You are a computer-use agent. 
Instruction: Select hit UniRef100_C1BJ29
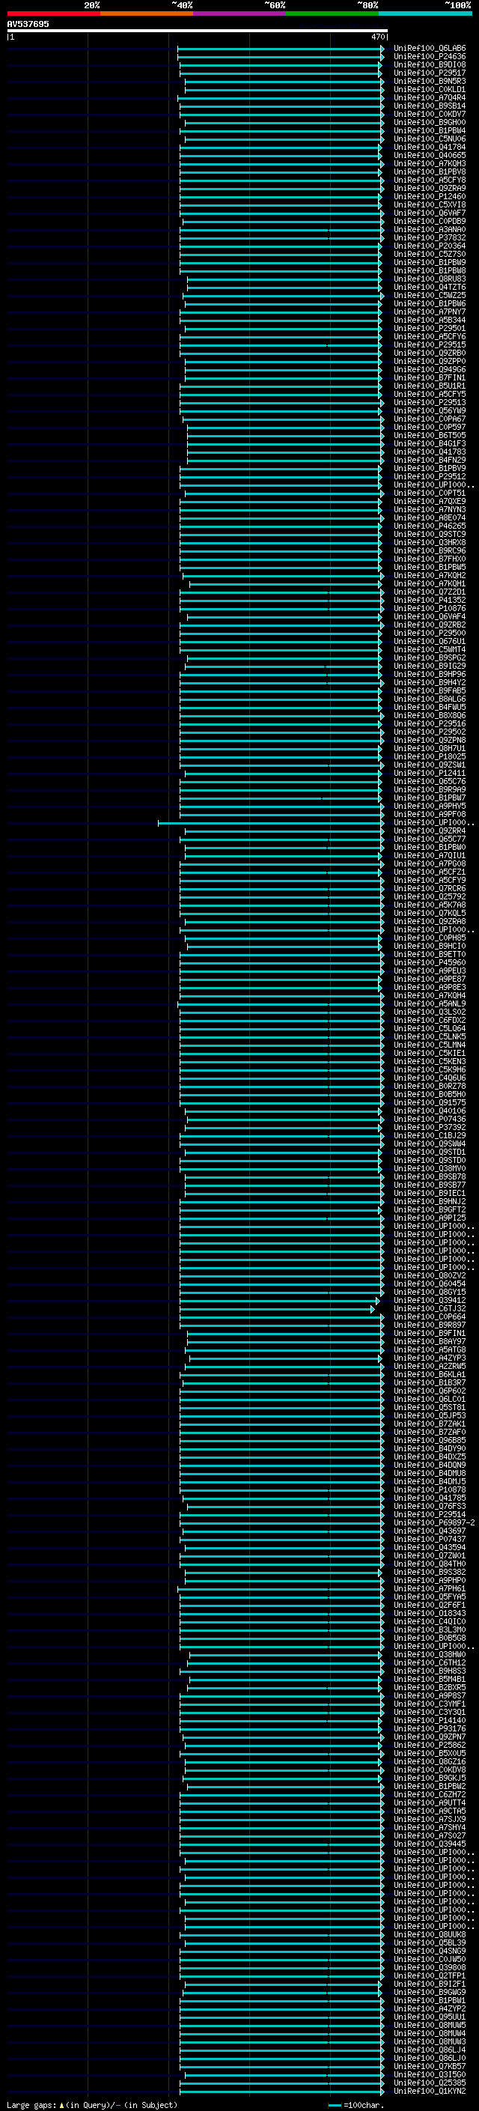click(430, 1136)
